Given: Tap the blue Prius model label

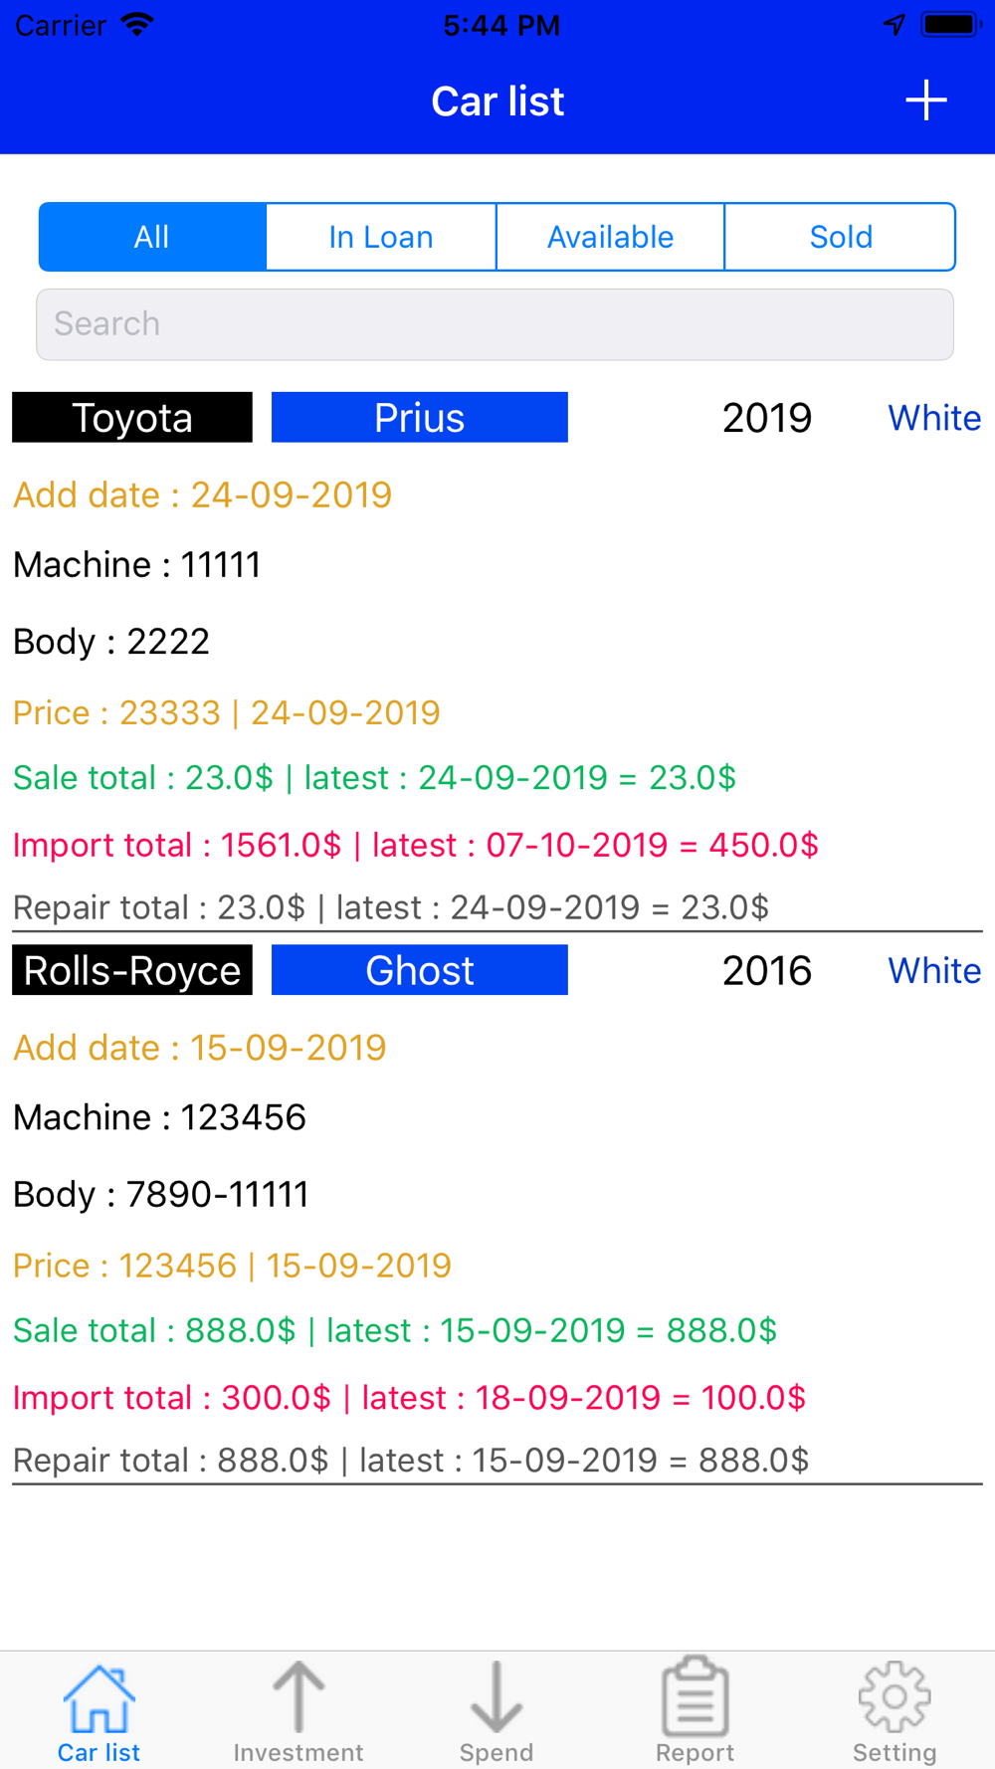Looking at the screenshot, I should click(419, 418).
